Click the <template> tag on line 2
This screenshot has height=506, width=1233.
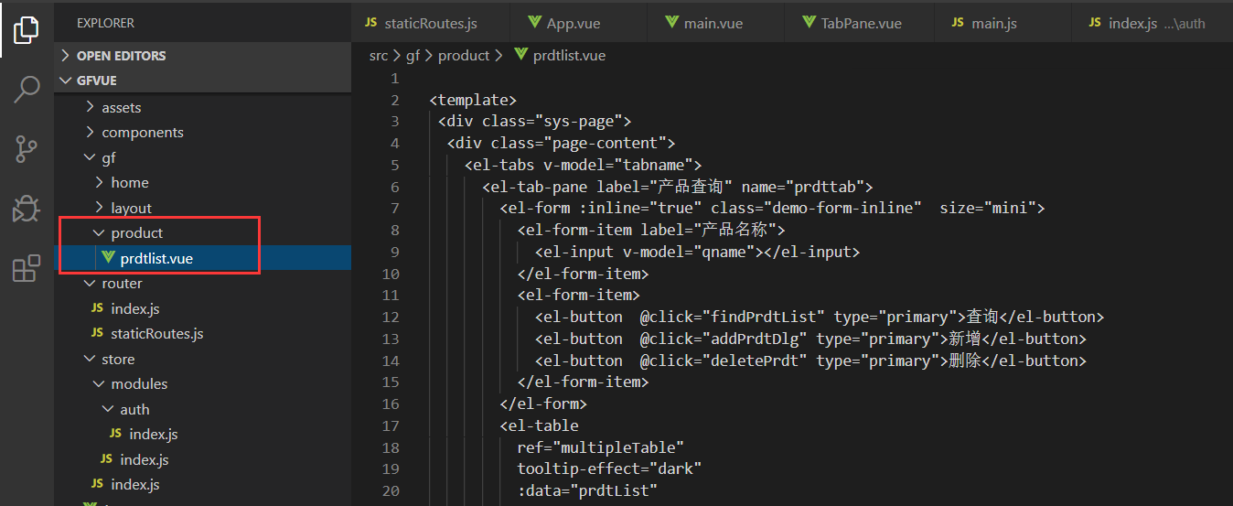pos(473,99)
